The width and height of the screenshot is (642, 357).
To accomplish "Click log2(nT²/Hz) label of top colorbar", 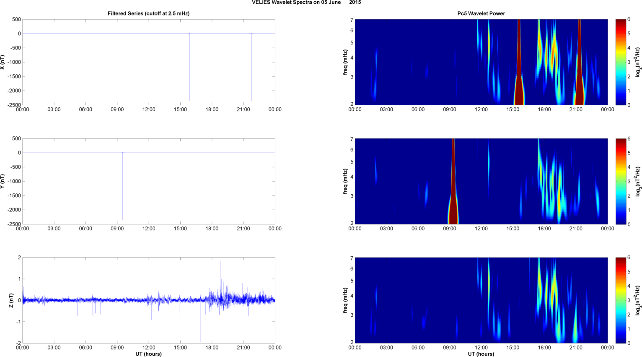I will coord(637,62).
